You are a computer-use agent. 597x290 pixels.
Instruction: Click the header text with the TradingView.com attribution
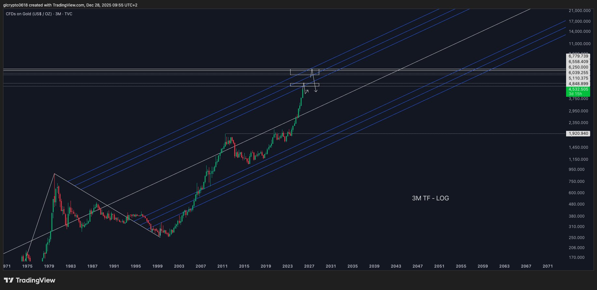coord(70,5)
